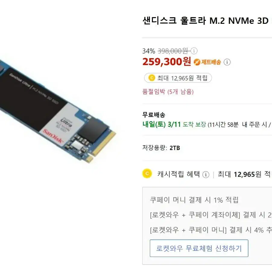Click the 259,300원 sale price

point(167,62)
